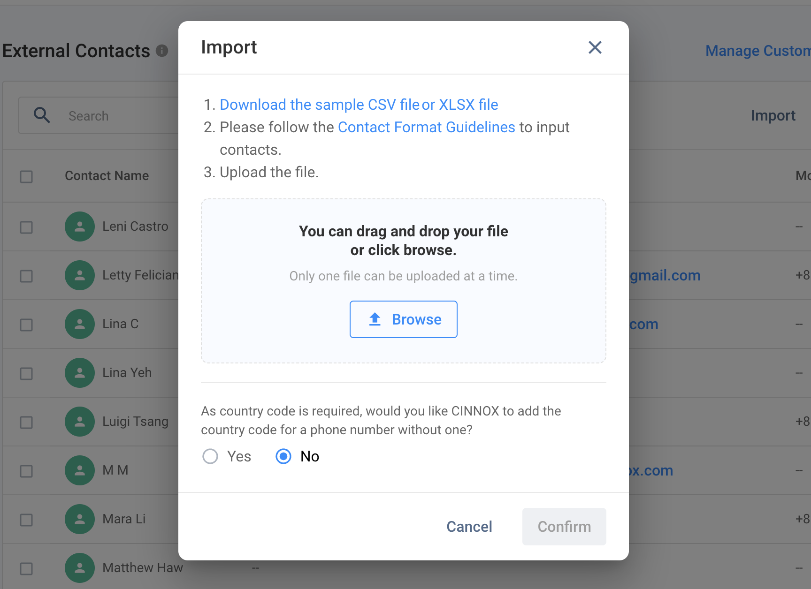Tick the select-all checkbox beside Contact Name
Viewport: 811px width, 589px height.
pos(26,177)
